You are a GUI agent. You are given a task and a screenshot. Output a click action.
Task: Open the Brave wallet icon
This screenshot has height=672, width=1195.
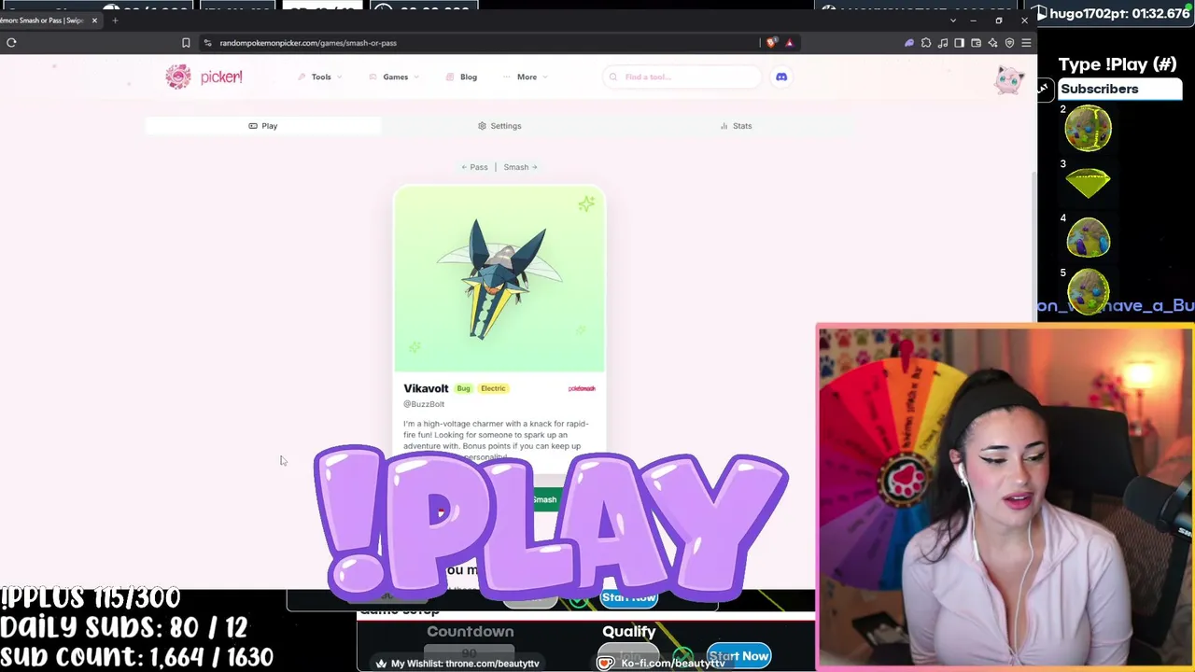(976, 42)
